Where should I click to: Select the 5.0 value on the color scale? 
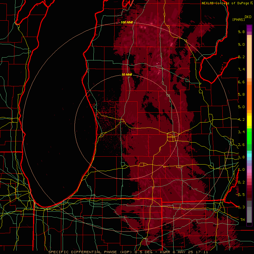point(241,107)
